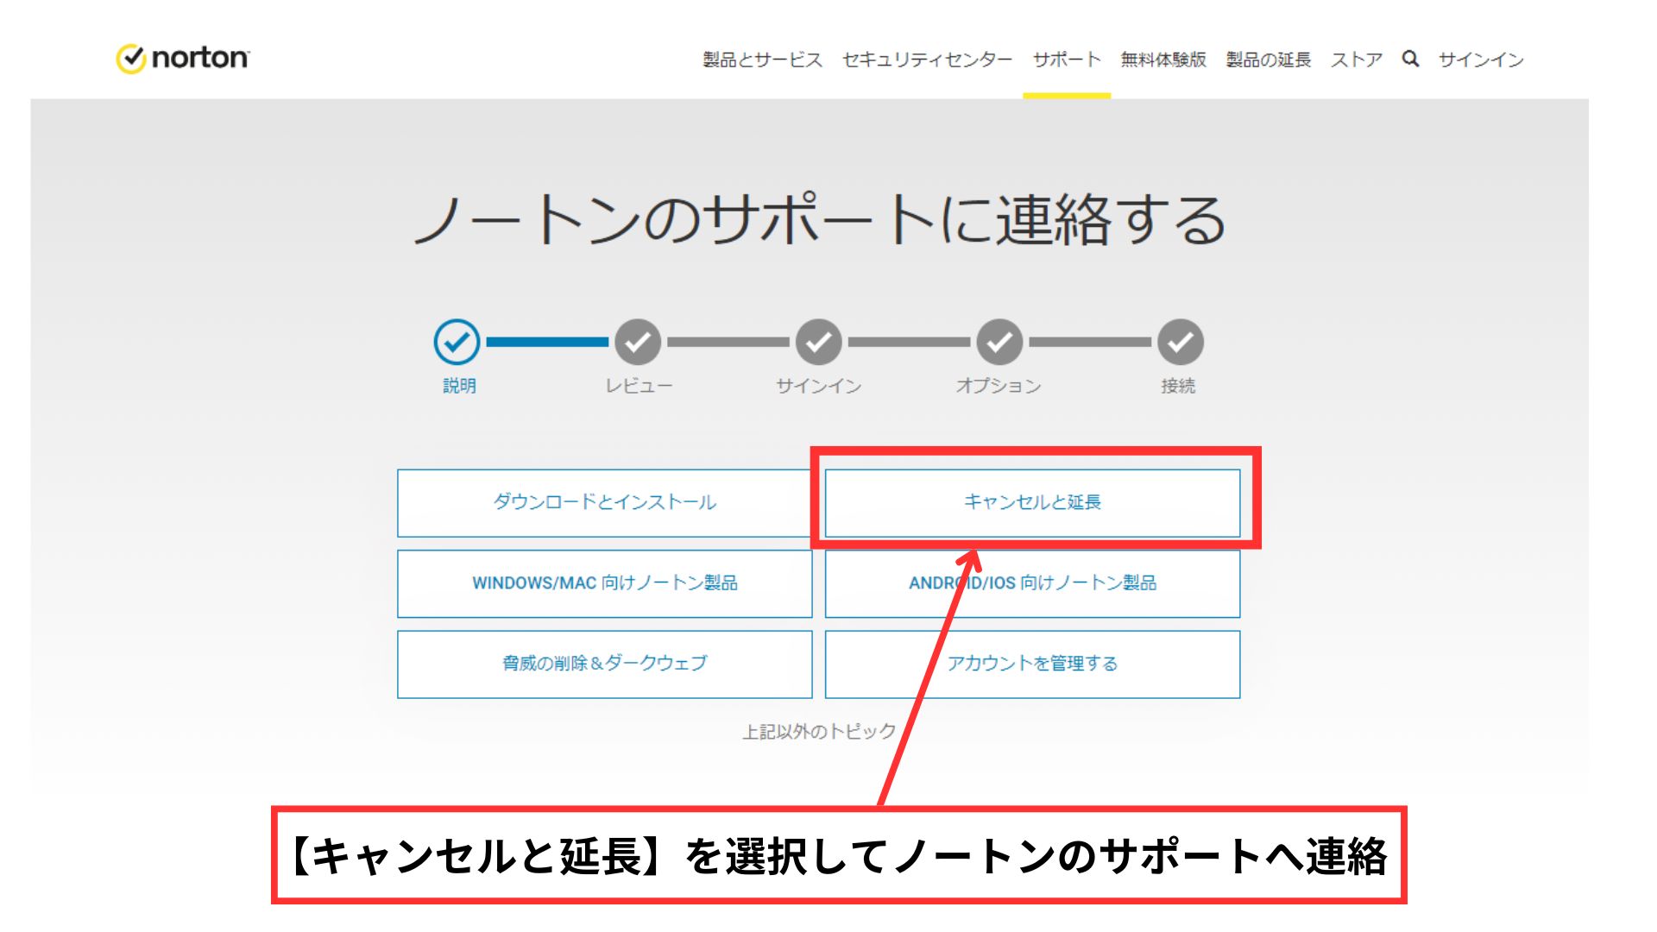Visit the ストア navigation link
The height and width of the screenshot is (932, 1657).
(1357, 60)
